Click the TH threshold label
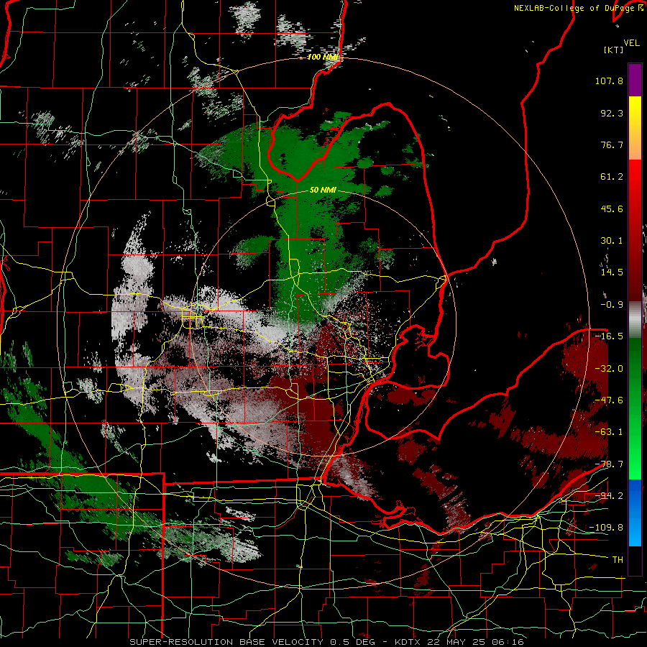Image resolution: width=647 pixels, height=647 pixels. pos(618,560)
